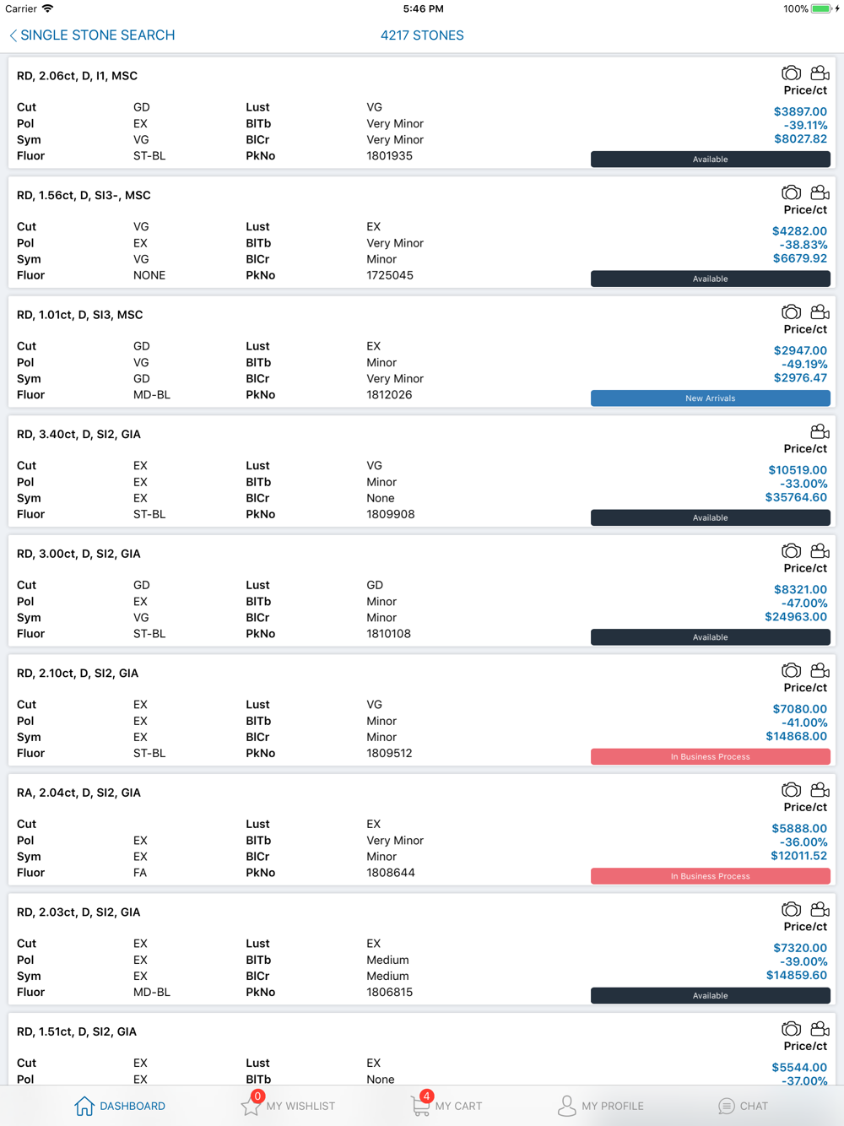Go to My Profile tab
Image resolution: width=844 pixels, height=1126 pixels.
pos(600,1106)
